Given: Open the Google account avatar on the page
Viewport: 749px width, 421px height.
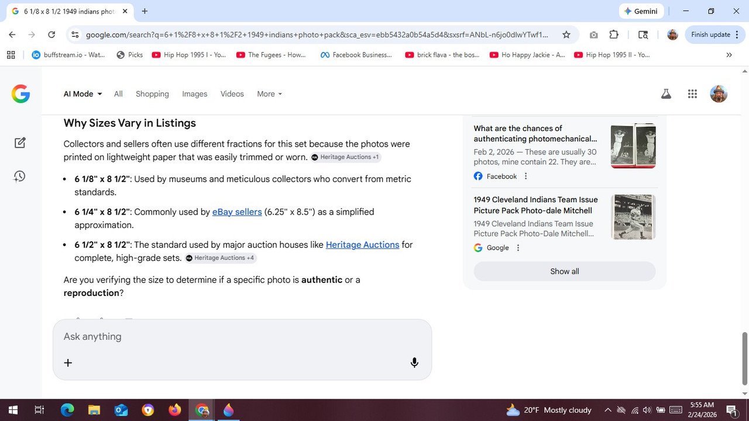Looking at the screenshot, I should click(719, 94).
